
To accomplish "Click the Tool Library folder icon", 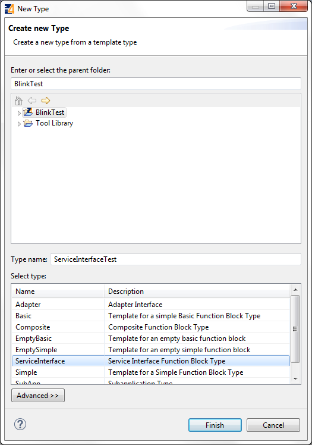I will 28,124.
